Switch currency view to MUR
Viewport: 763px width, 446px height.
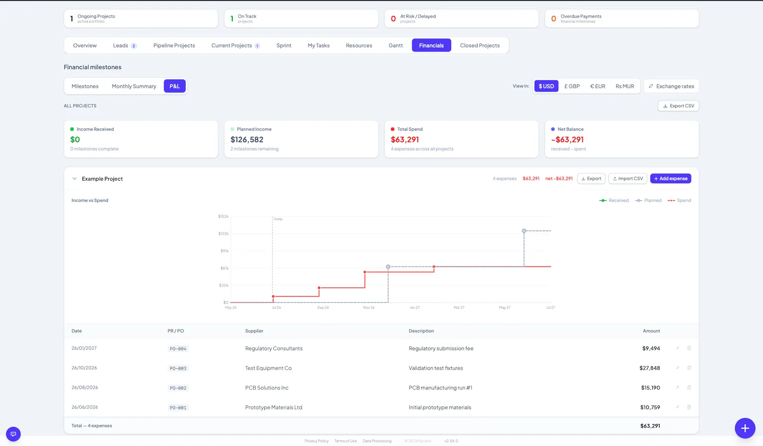click(625, 86)
